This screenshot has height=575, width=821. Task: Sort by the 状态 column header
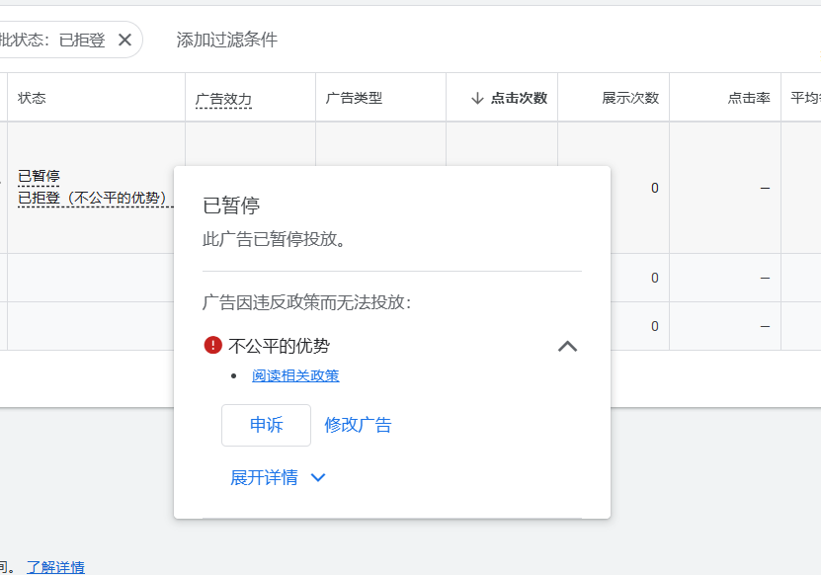[32, 98]
